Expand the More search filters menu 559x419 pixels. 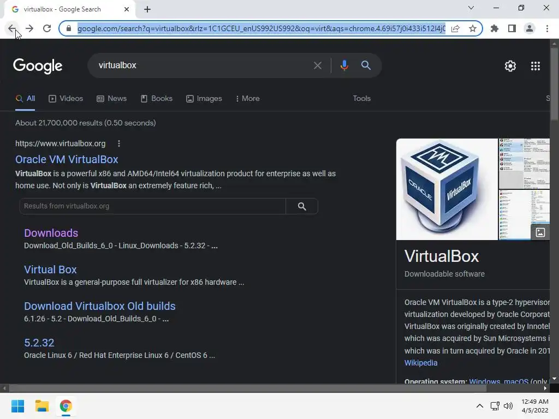point(247,99)
